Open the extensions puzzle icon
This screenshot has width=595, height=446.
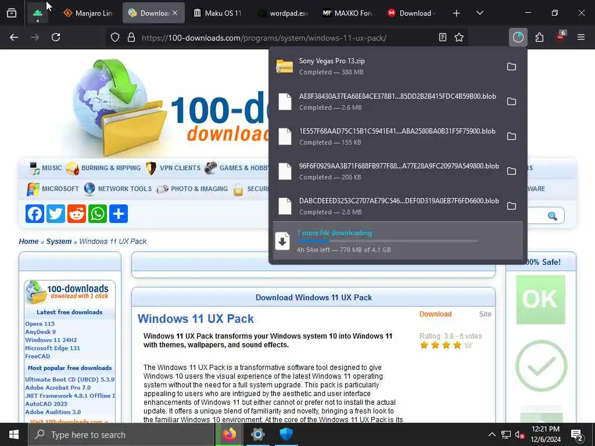539,37
